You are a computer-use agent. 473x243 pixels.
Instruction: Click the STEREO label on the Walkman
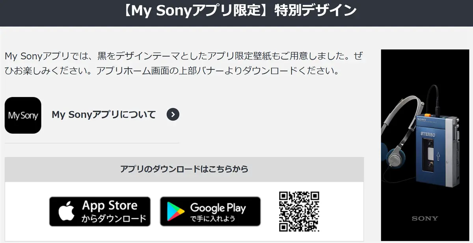(428, 135)
